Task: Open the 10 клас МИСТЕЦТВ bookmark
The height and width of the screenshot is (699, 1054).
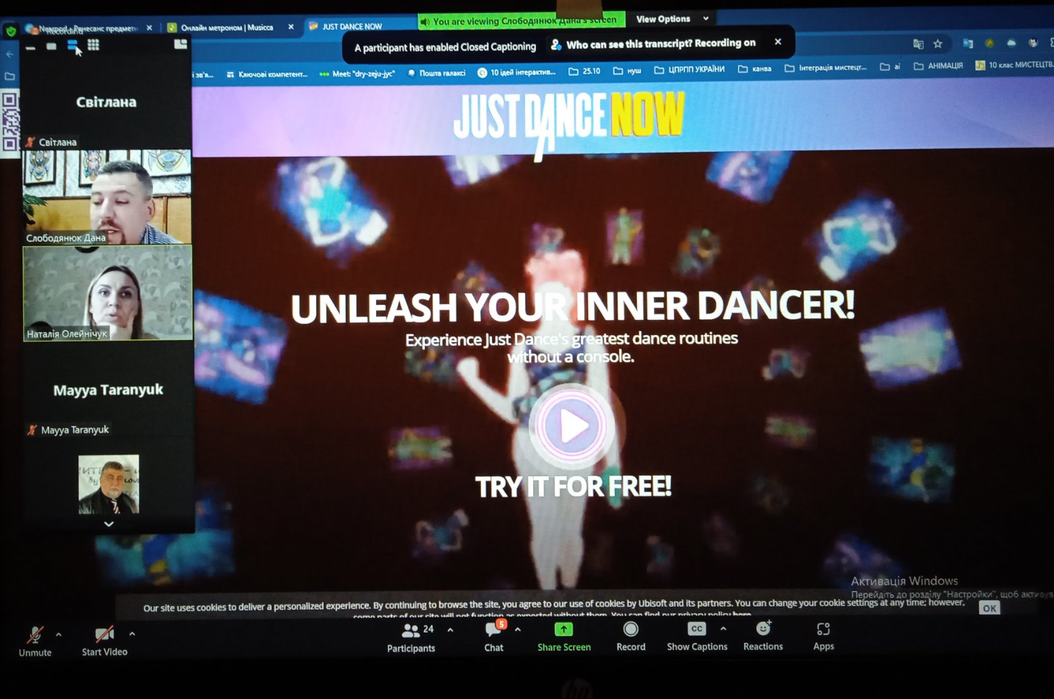Action: coord(1014,65)
